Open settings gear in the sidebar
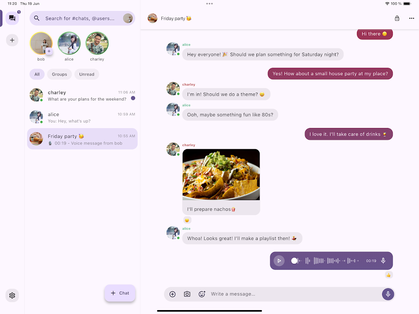The width and height of the screenshot is (419, 314). tap(12, 295)
